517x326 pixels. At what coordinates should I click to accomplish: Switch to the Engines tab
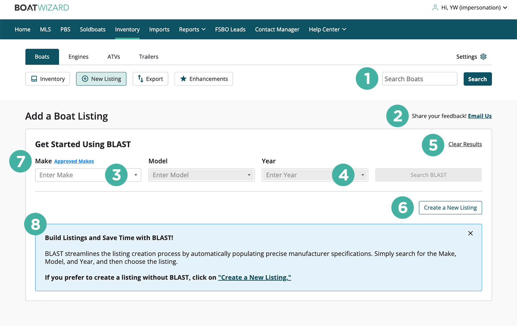pos(78,56)
